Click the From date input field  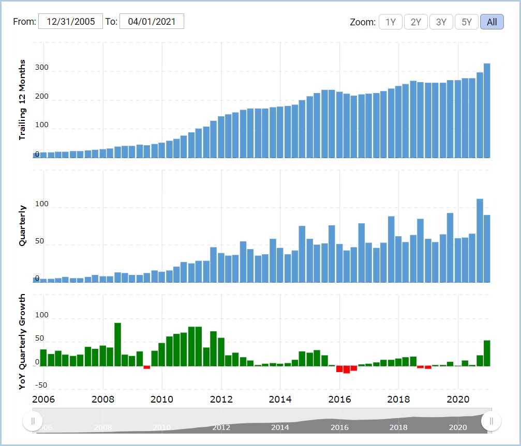[70, 22]
